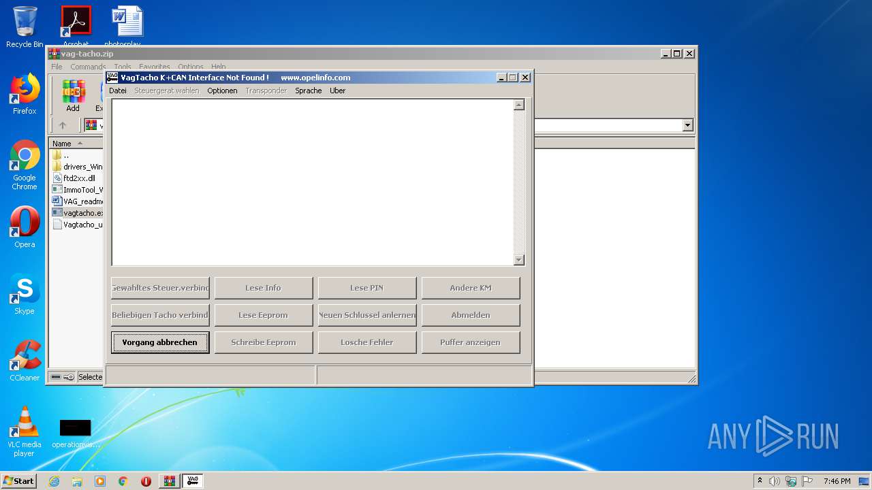
Task: Click the Lese Info button
Action: [264, 288]
